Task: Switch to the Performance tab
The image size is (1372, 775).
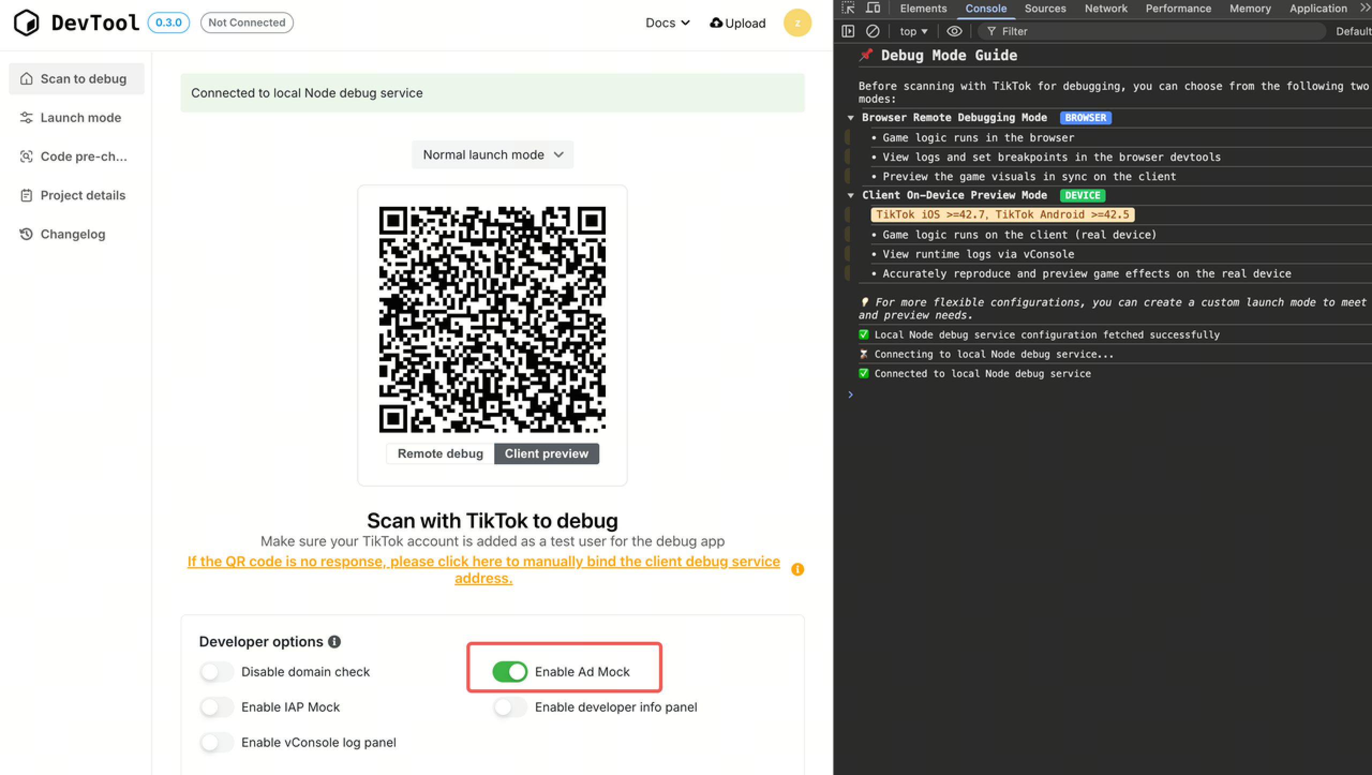Action: point(1179,9)
